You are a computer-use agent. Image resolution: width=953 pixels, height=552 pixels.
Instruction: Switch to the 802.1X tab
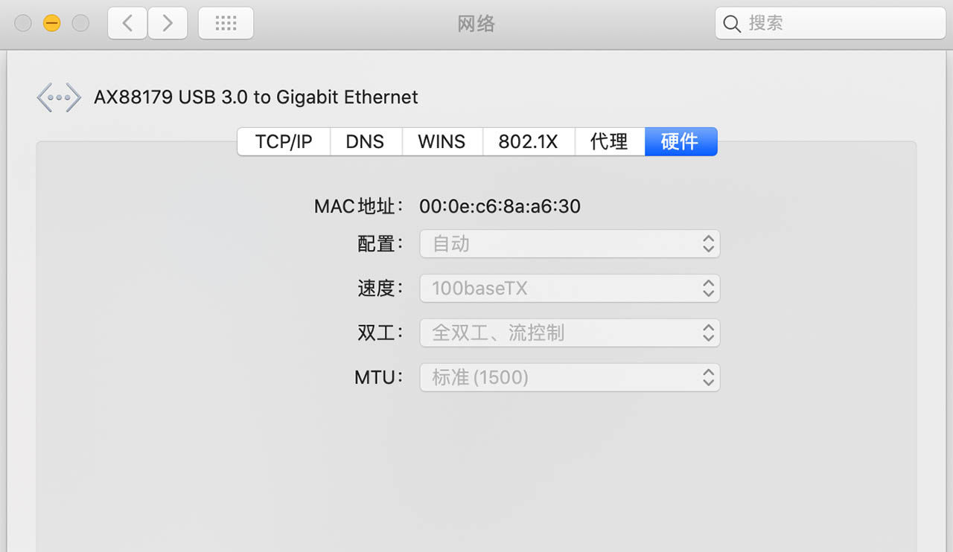(x=528, y=141)
